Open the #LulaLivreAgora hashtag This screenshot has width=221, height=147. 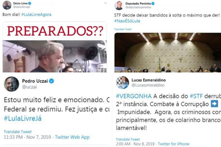36,15
